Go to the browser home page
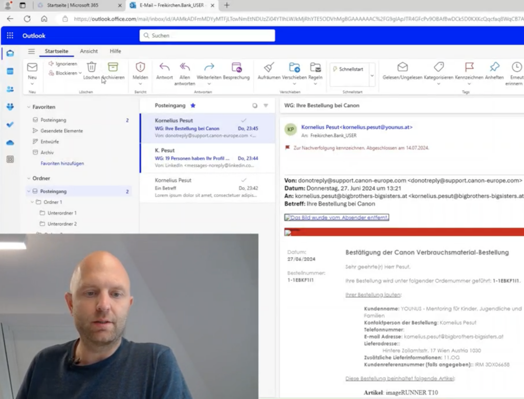Viewport: 524px width, 399px height. coord(44,19)
